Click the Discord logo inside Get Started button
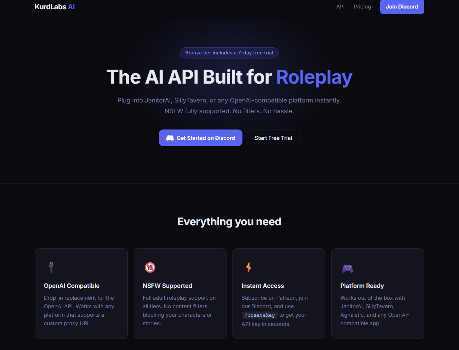 coord(170,138)
